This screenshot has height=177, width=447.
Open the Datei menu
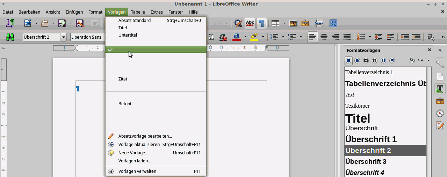pos(8,12)
